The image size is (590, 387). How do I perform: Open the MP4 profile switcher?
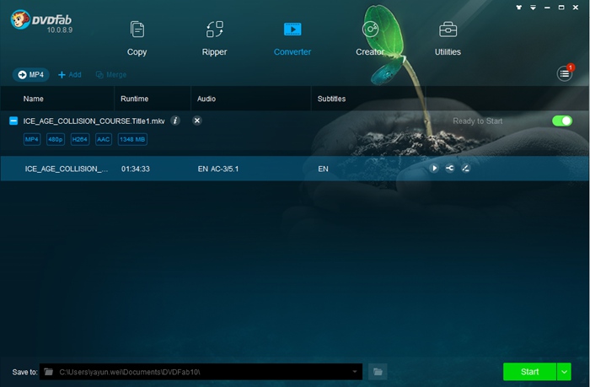pos(31,74)
